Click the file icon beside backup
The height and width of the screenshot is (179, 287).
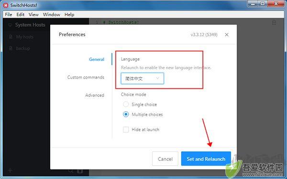pos(11,48)
